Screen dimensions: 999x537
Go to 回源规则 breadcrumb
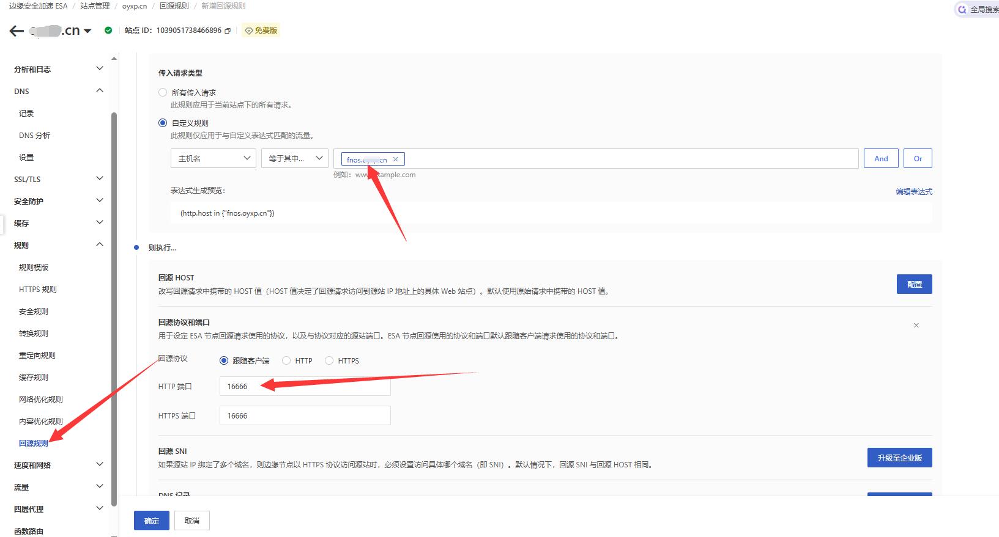pos(174,6)
